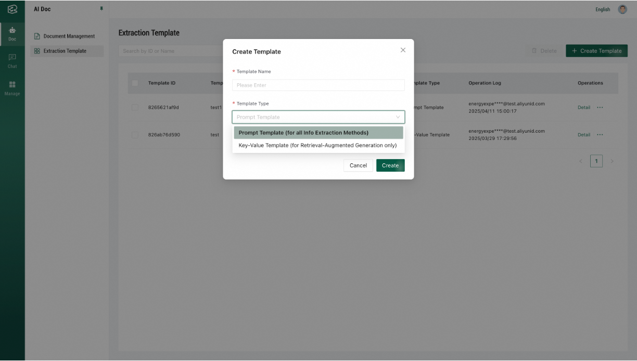
Task: Select Prompt Template option
Action: pyautogui.click(x=318, y=133)
